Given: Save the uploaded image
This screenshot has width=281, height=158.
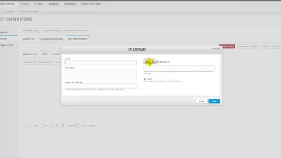Looking at the screenshot, I should point(214,101).
